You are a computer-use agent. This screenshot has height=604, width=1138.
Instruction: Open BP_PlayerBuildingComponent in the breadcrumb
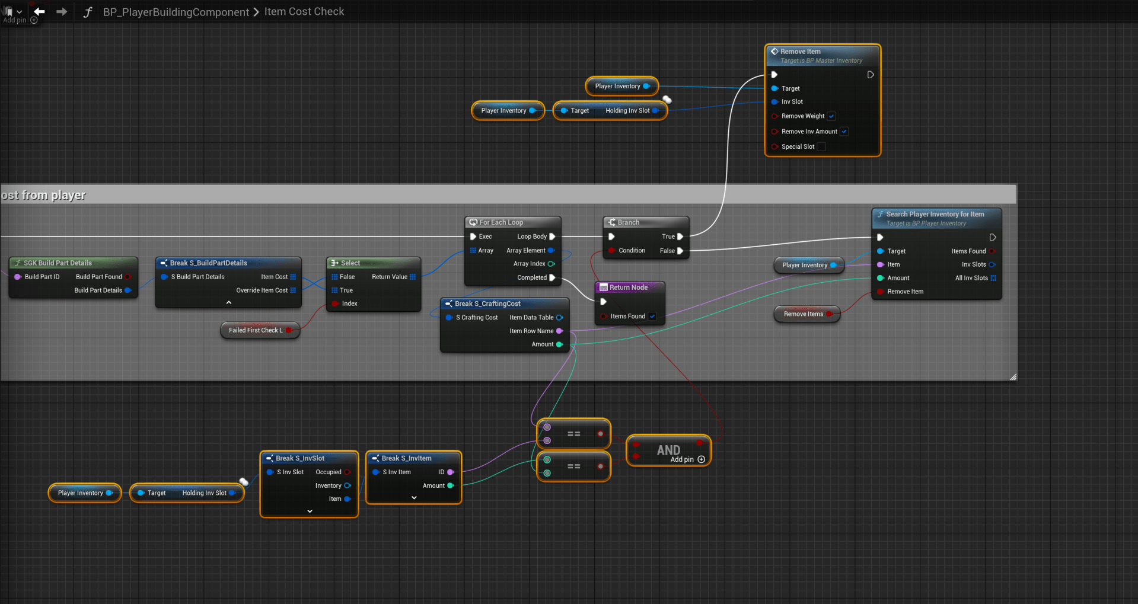pos(176,12)
